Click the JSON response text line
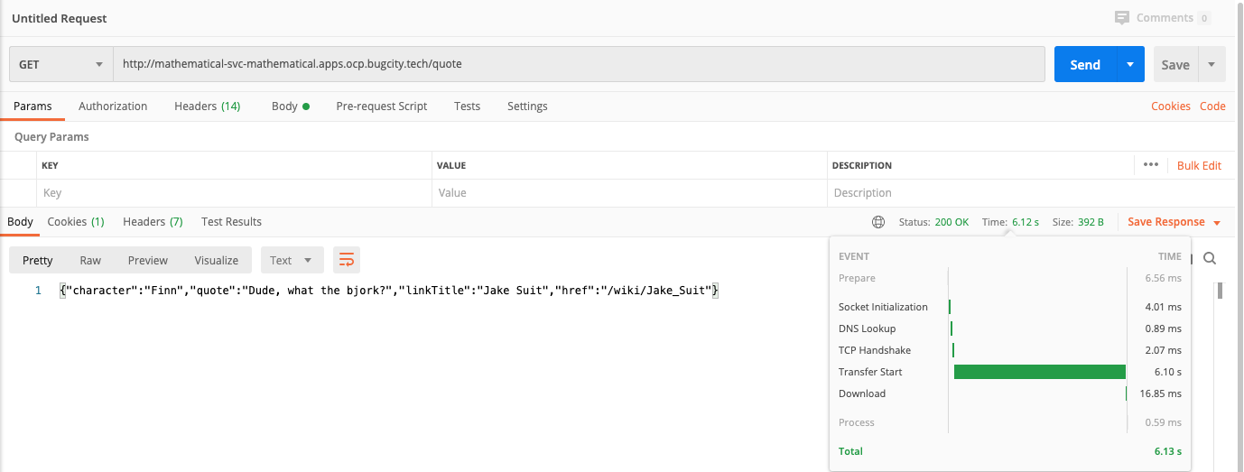Screen dimensions: 1244x472 coord(389,291)
